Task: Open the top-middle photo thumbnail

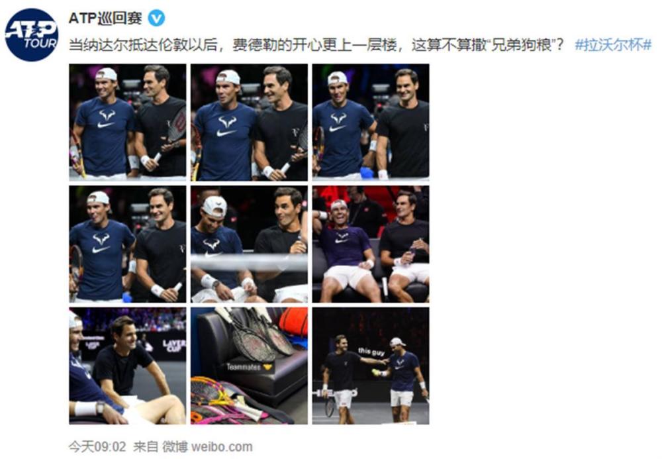Action: 249,123
